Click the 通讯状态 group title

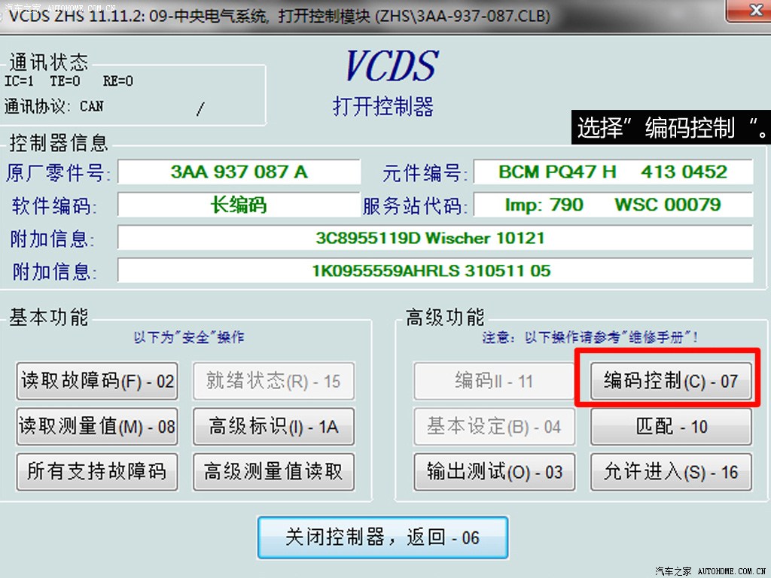[49, 62]
